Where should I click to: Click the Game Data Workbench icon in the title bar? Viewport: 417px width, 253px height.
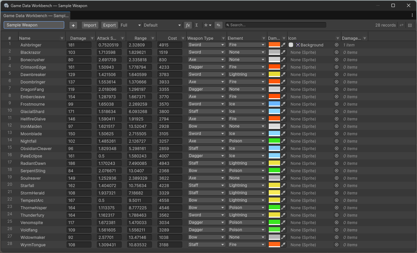5,5
